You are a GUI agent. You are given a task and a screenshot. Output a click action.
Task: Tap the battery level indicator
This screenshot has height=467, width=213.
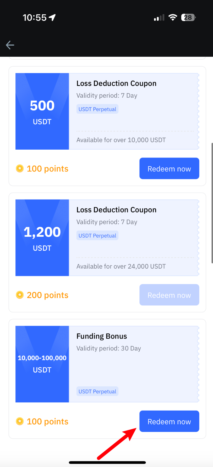tap(188, 18)
